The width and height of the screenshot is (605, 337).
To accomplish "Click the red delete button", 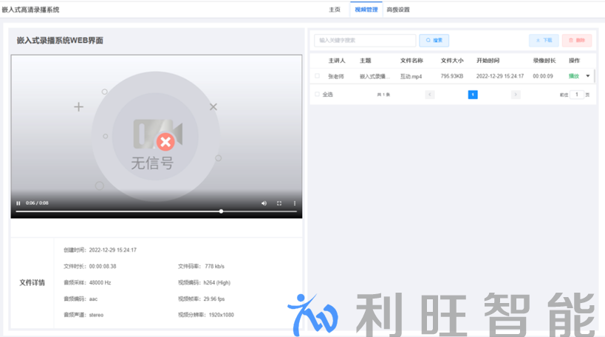I will click(x=576, y=41).
